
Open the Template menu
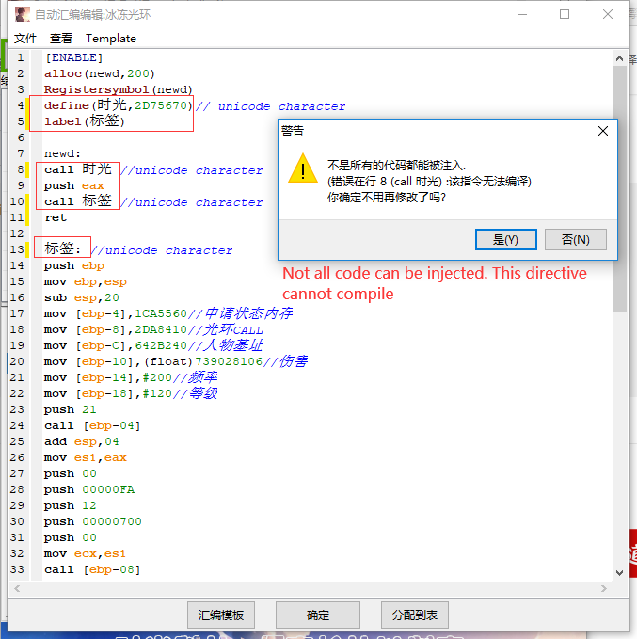[x=111, y=39]
